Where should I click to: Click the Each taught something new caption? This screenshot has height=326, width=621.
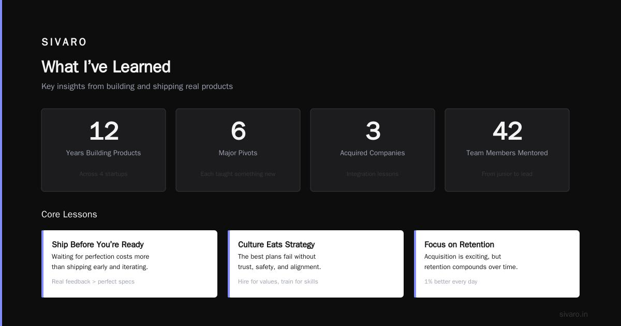(238, 174)
